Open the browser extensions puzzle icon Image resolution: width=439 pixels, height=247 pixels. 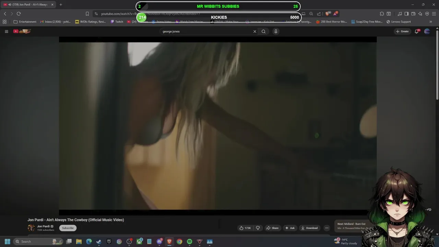[382, 14]
